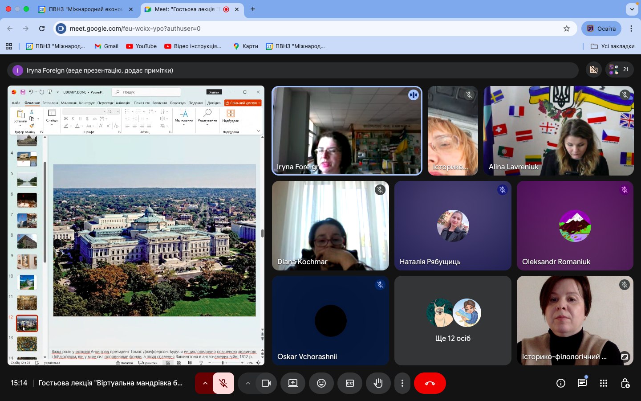Open meeting details info icon

[x=560, y=383]
